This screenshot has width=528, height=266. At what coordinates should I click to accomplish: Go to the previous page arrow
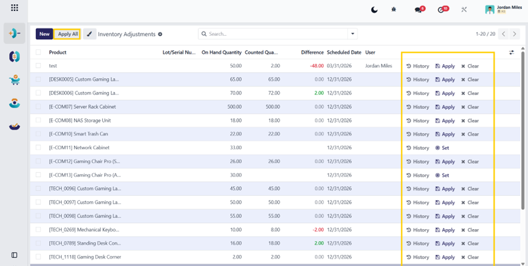click(503, 34)
